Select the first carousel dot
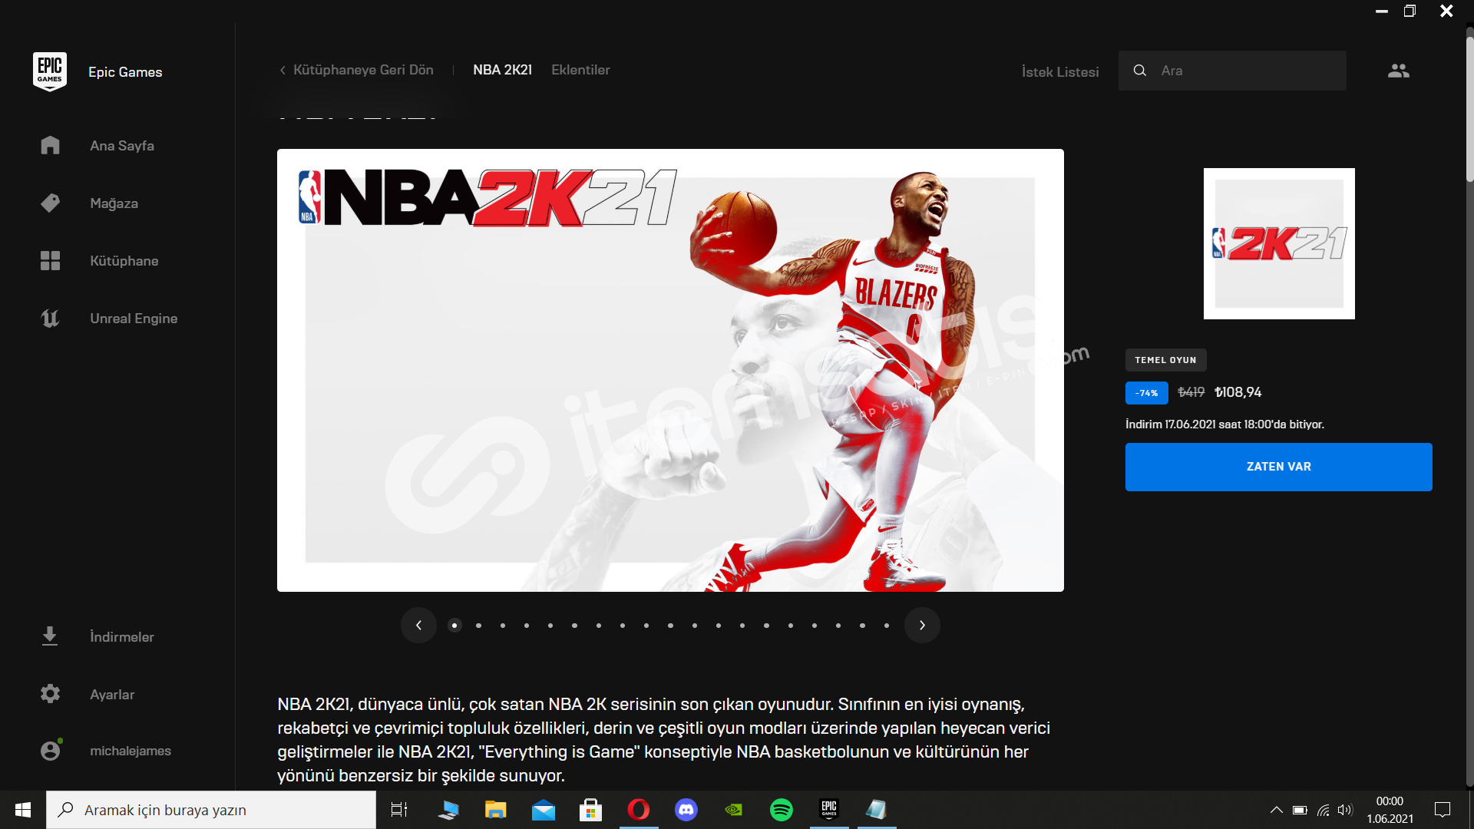Image resolution: width=1474 pixels, height=829 pixels. pos(454,626)
